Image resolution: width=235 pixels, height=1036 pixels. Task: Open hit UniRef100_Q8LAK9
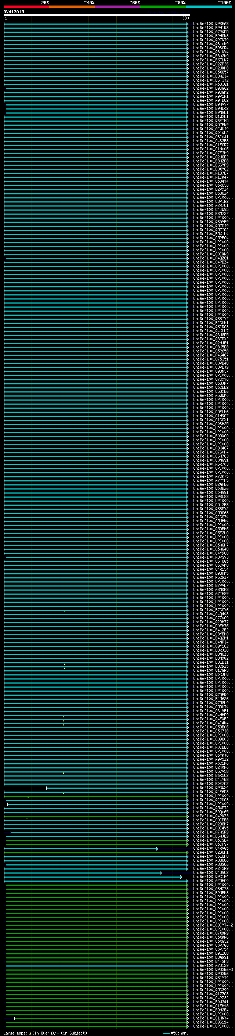coord(210,44)
